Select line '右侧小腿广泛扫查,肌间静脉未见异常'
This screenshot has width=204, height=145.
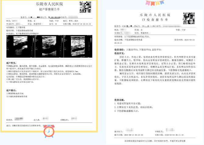(x=23, y=79)
